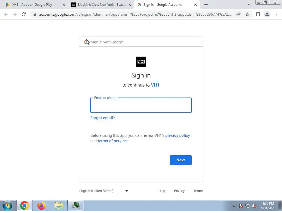Share this page using address bar icon
Screen dimensions: 282x211
pyautogui.click(x=238, y=14)
